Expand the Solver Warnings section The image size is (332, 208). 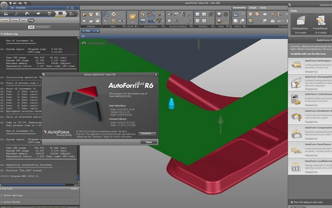click(x=2, y=196)
